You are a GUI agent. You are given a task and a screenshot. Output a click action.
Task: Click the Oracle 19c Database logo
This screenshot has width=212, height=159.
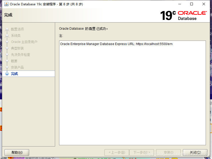point(183,15)
